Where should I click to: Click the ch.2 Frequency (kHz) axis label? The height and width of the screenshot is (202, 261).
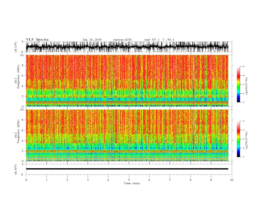[x=17, y=131]
